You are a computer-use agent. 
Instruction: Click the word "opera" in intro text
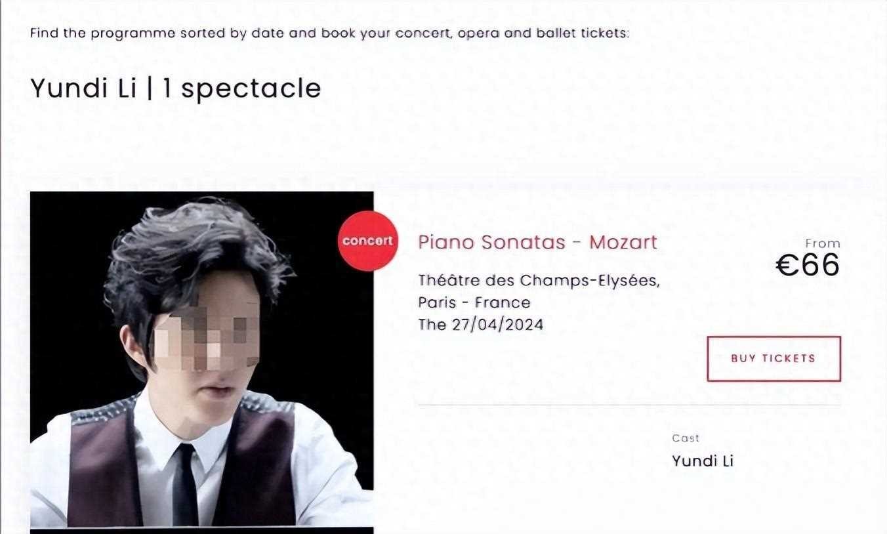[478, 33]
